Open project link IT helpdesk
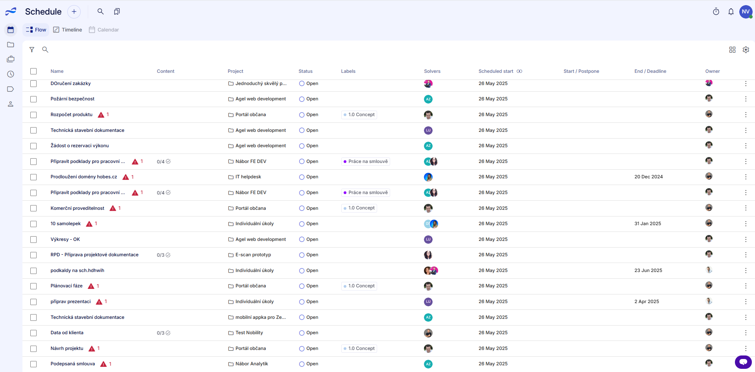755x372 pixels. click(248, 177)
